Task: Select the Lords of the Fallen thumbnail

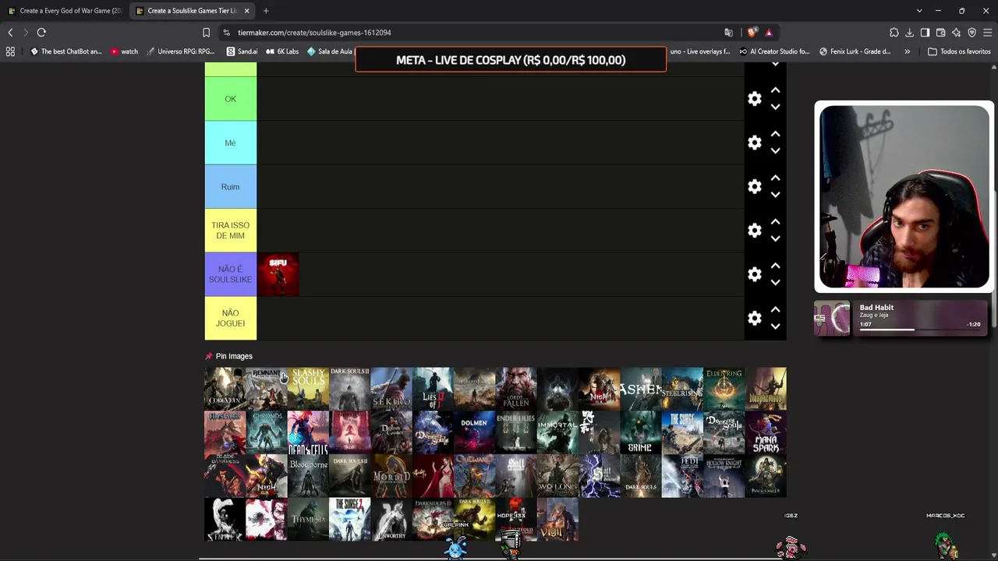Action: [516, 389]
